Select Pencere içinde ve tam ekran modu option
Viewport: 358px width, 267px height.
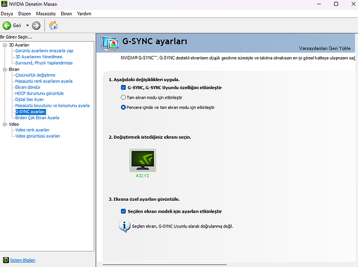(124, 107)
